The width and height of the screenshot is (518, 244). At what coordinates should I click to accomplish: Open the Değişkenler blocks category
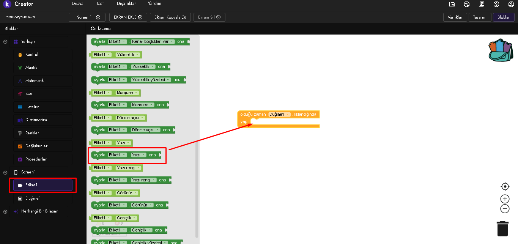coord(43,146)
